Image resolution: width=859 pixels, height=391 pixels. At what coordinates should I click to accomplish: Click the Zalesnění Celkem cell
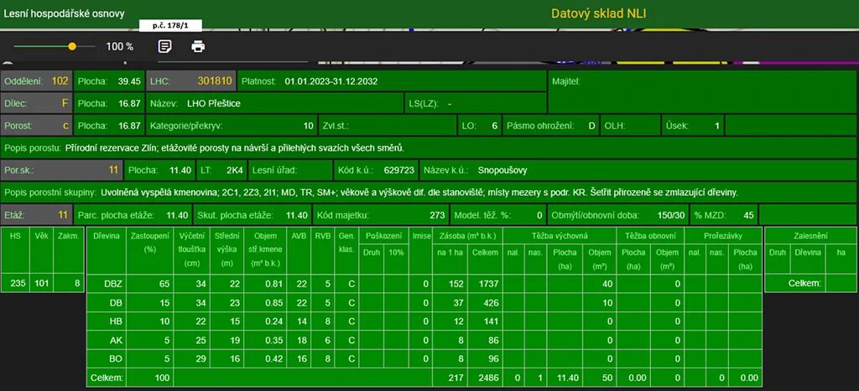804,284
